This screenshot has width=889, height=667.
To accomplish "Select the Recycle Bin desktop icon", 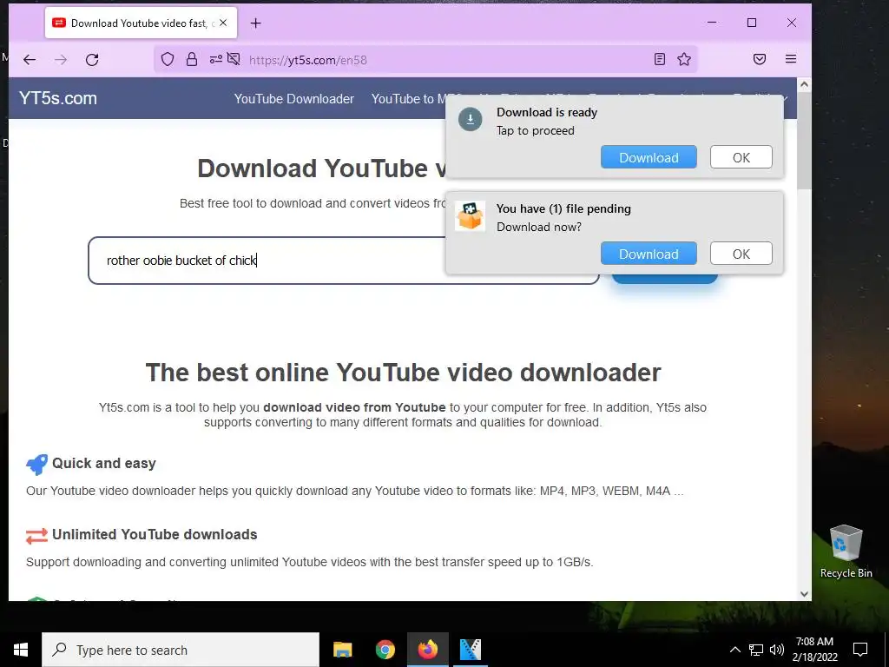I will click(846, 551).
